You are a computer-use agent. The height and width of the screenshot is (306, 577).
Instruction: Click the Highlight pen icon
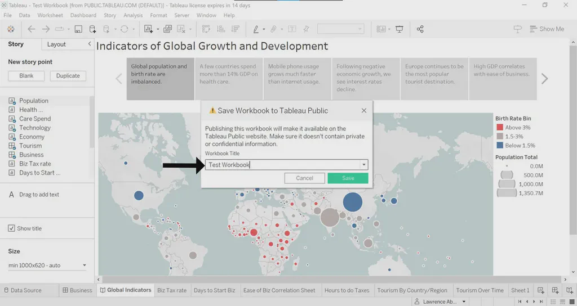point(256,29)
